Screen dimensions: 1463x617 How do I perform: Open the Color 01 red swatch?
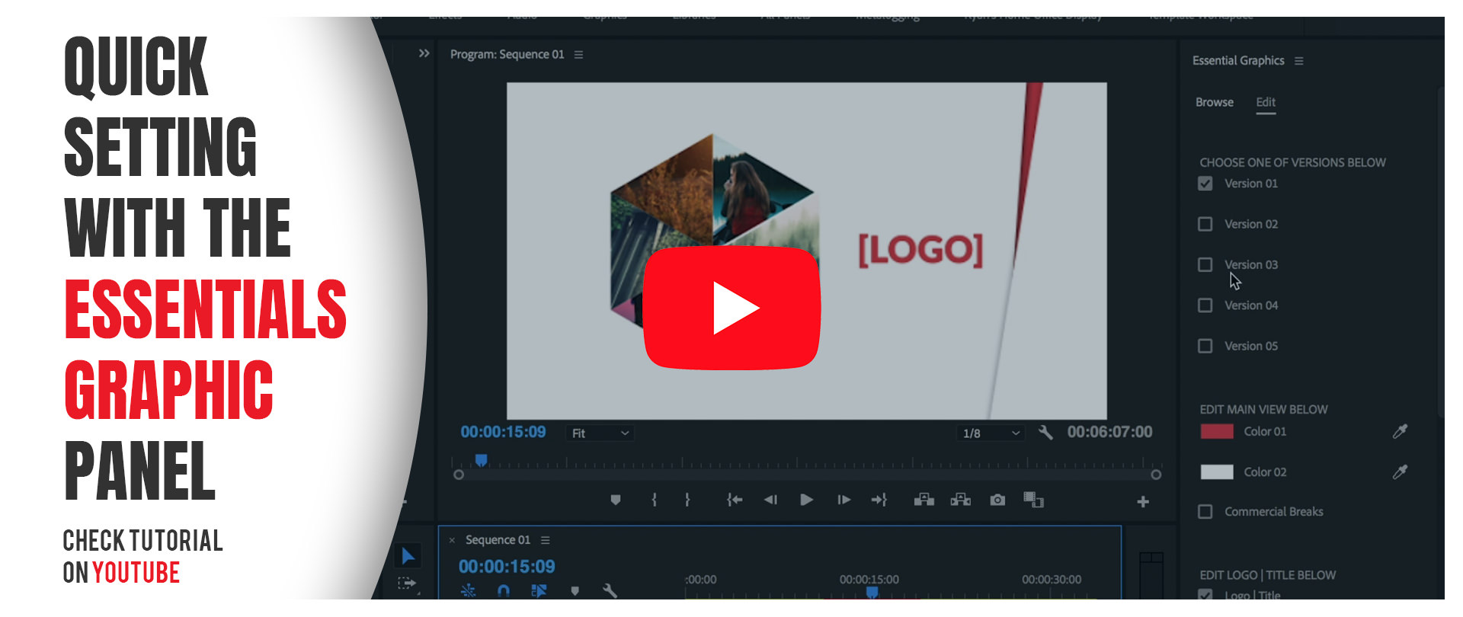pyautogui.click(x=1216, y=431)
